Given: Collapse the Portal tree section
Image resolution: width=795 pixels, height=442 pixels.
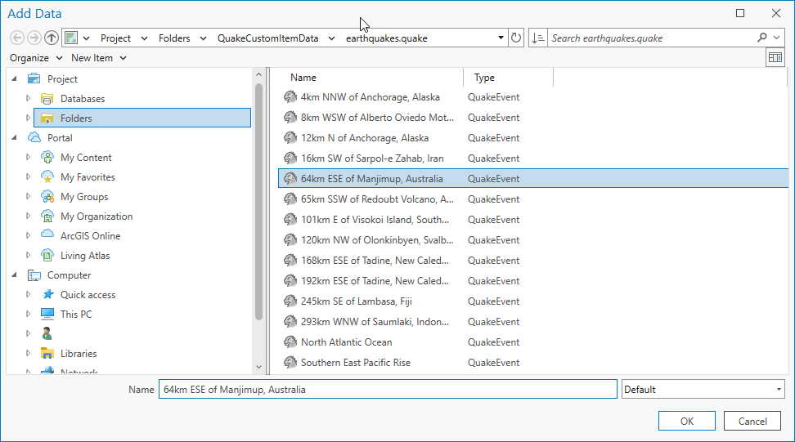Looking at the screenshot, I should point(15,138).
